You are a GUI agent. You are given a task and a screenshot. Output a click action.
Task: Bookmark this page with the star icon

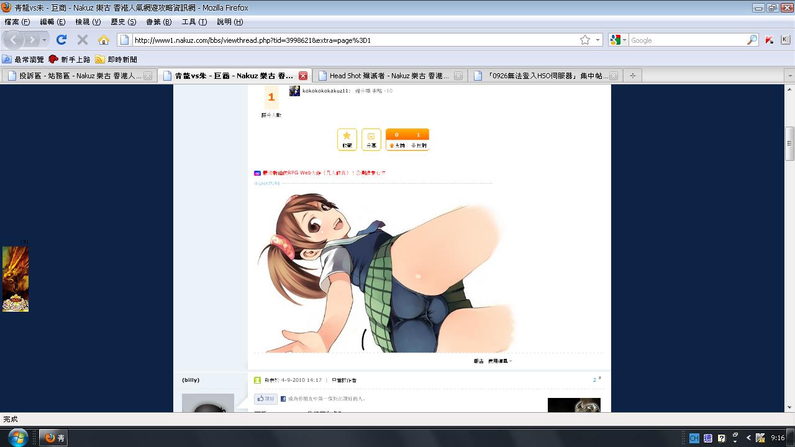585,40
